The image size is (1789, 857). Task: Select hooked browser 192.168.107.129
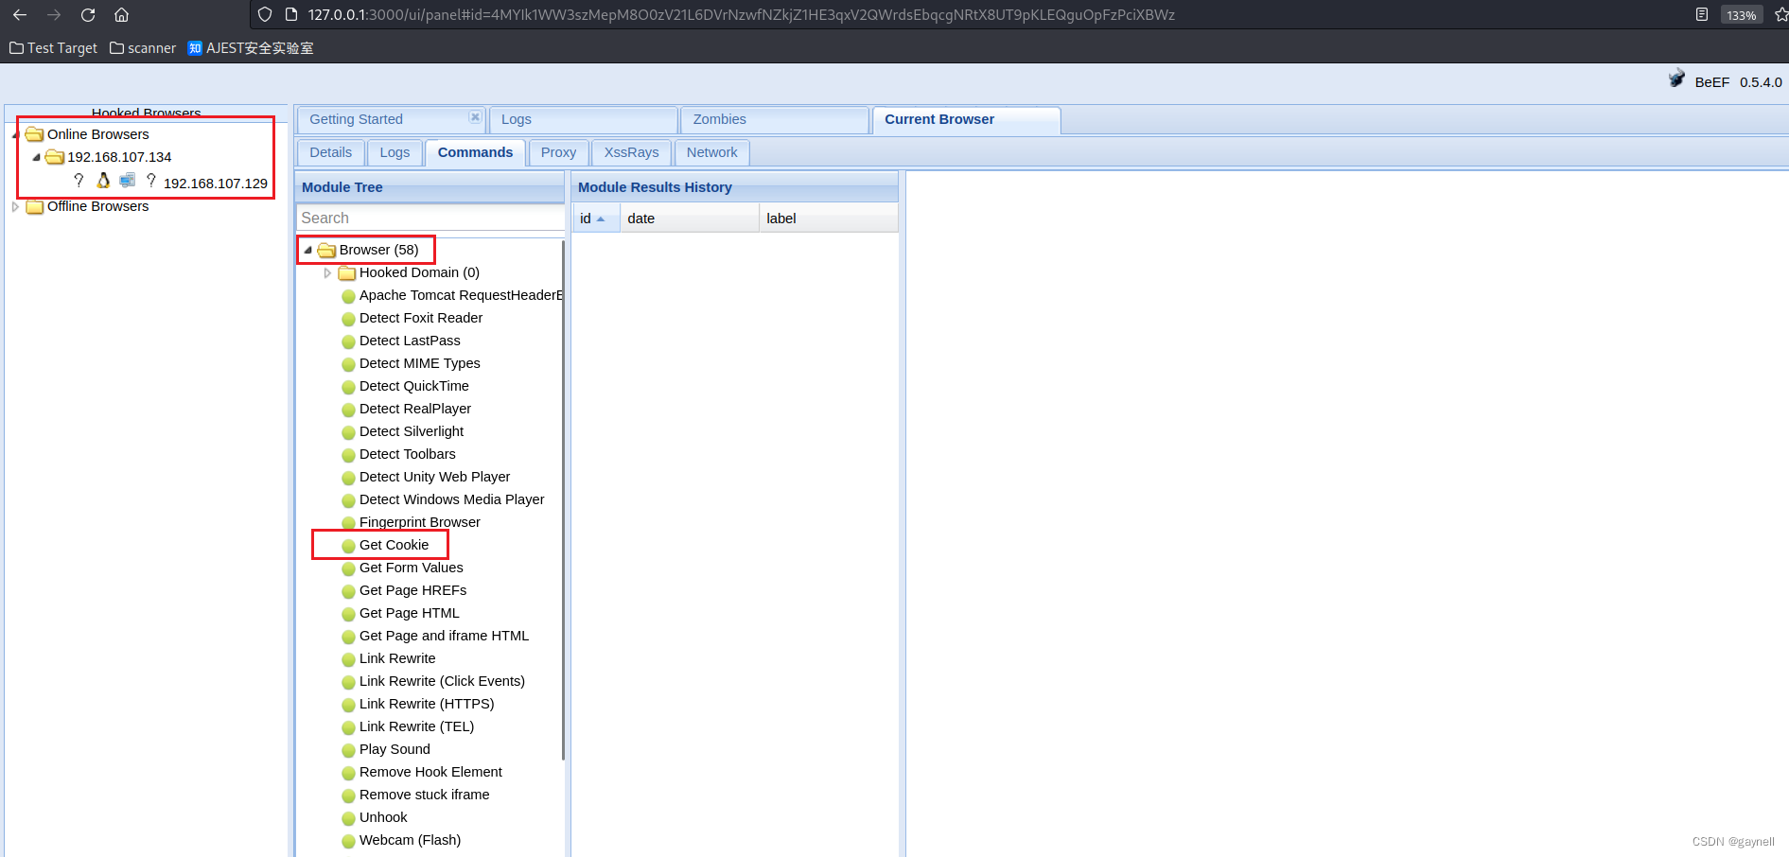tap(216, 184)
